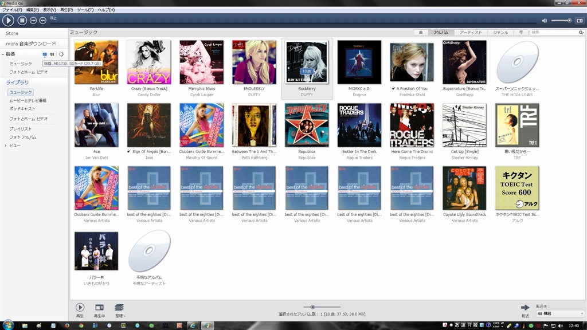The width and height of the screenshot is (587, 330).
Task: Select ENDLESSLY album by DUFFY
Action: pos(254,62)
